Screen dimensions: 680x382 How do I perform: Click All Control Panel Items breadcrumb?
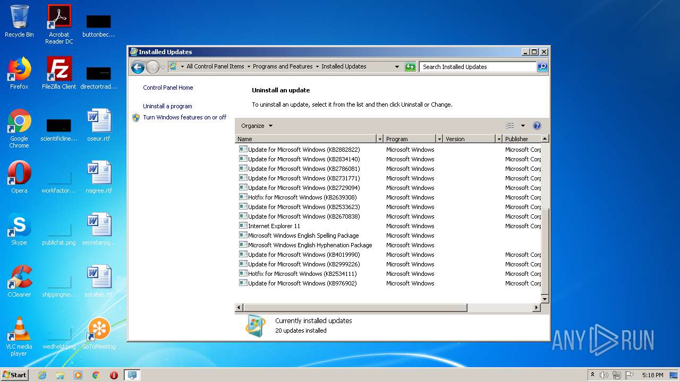pos(215,66)
